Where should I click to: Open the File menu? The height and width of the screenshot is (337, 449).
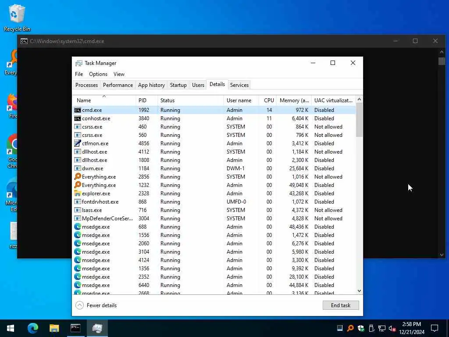tap(79, 74)
